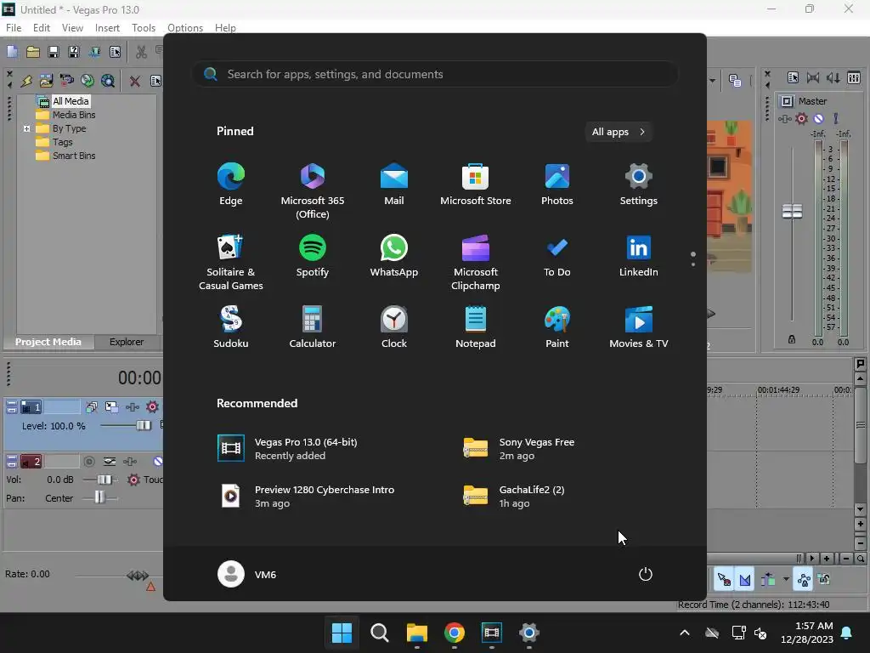This screenshot has height=653, width=870.
Task: Open Microsoft Clipchamp from pinned apps
Action: (x=476, y=263)
